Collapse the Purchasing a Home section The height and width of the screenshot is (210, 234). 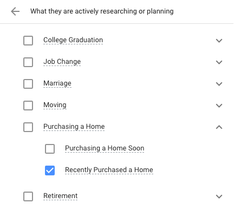pyautogui.click(x=219, y=127)
